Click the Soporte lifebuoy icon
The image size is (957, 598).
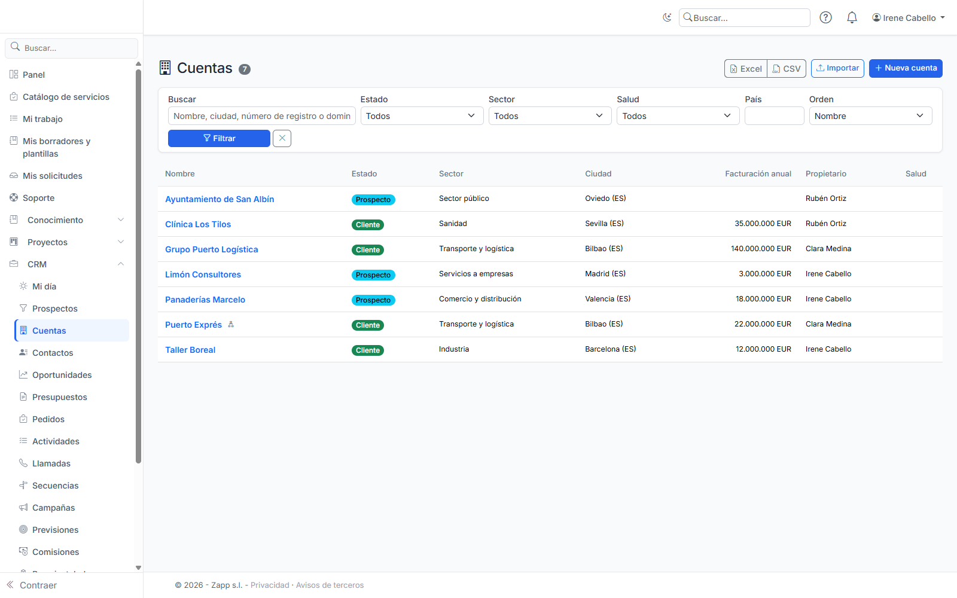pos(14,197)
